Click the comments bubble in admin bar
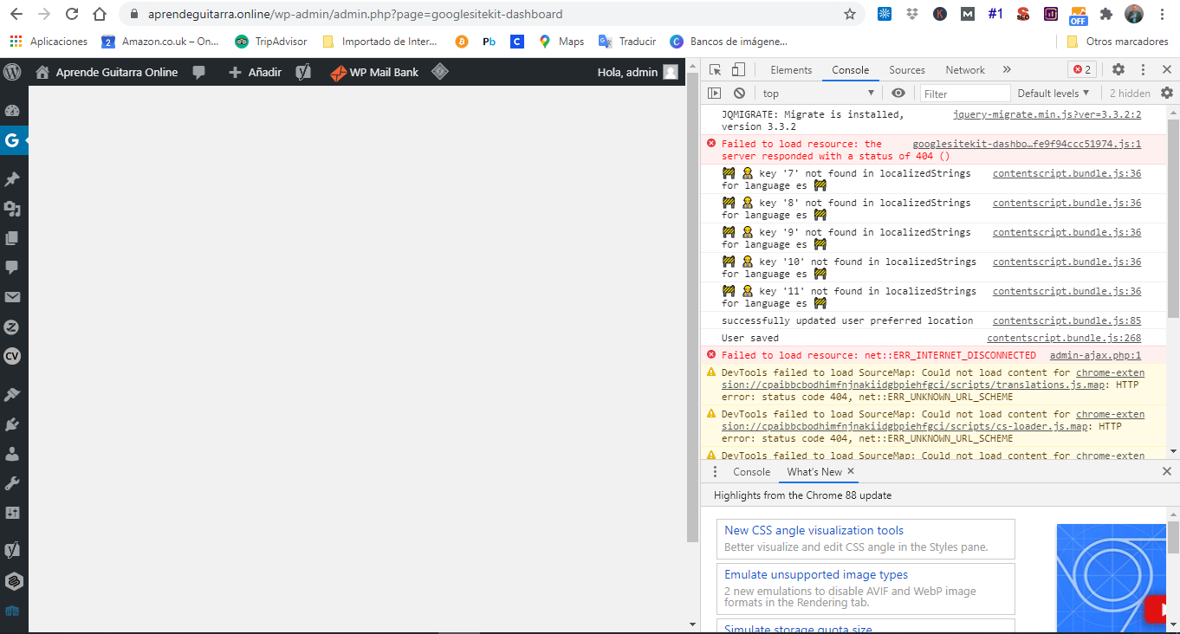 pos(199,72)
